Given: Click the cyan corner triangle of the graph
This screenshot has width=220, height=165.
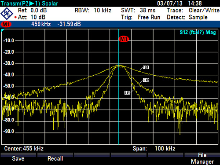Looking at the screenshot, I should tap(3, 30).
